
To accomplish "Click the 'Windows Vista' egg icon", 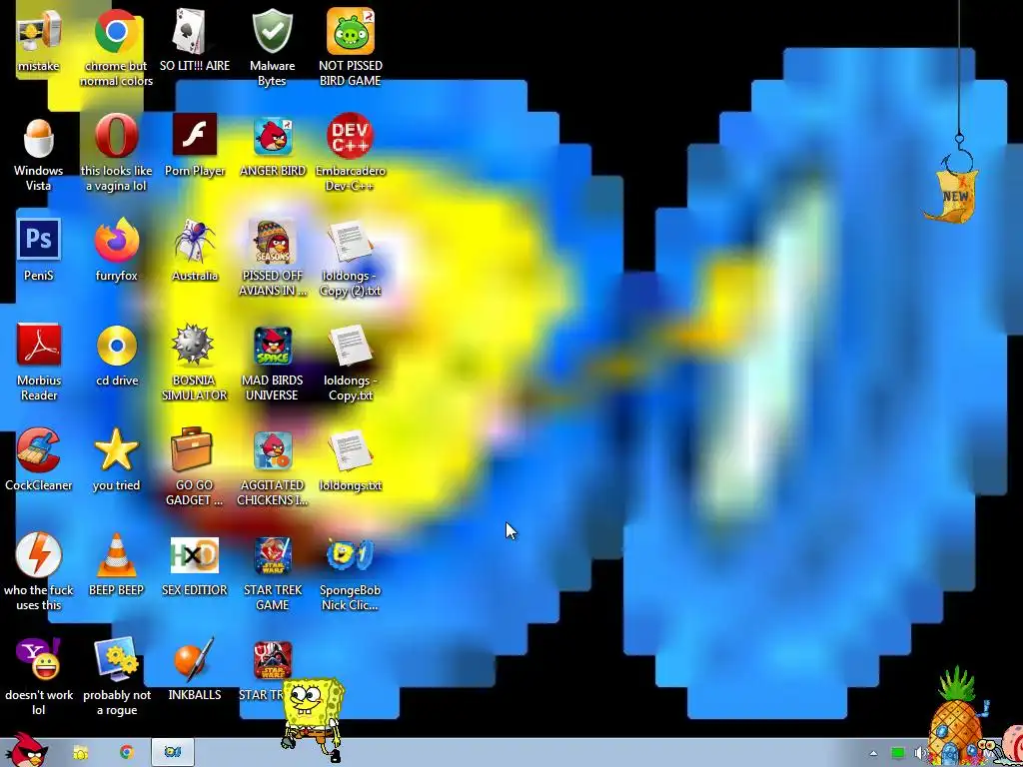I will pos(39,137).
